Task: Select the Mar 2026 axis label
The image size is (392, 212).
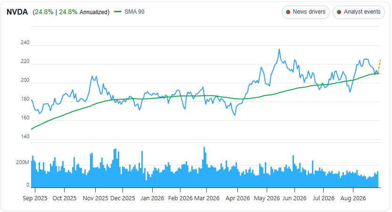Action: [x=207, y=198]
